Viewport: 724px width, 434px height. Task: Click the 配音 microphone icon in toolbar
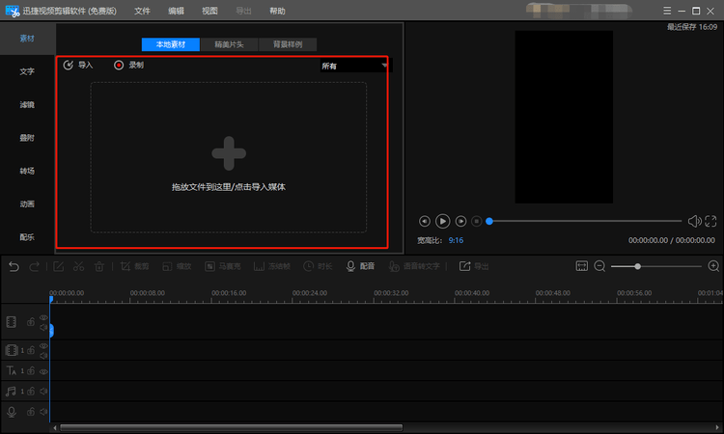[350, 266]
